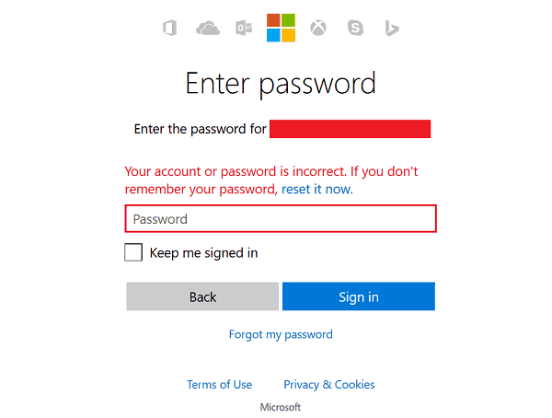Click the Outlook icon
Image resolution: width=552 pixels, height=418 pixels.
point(244,28)
